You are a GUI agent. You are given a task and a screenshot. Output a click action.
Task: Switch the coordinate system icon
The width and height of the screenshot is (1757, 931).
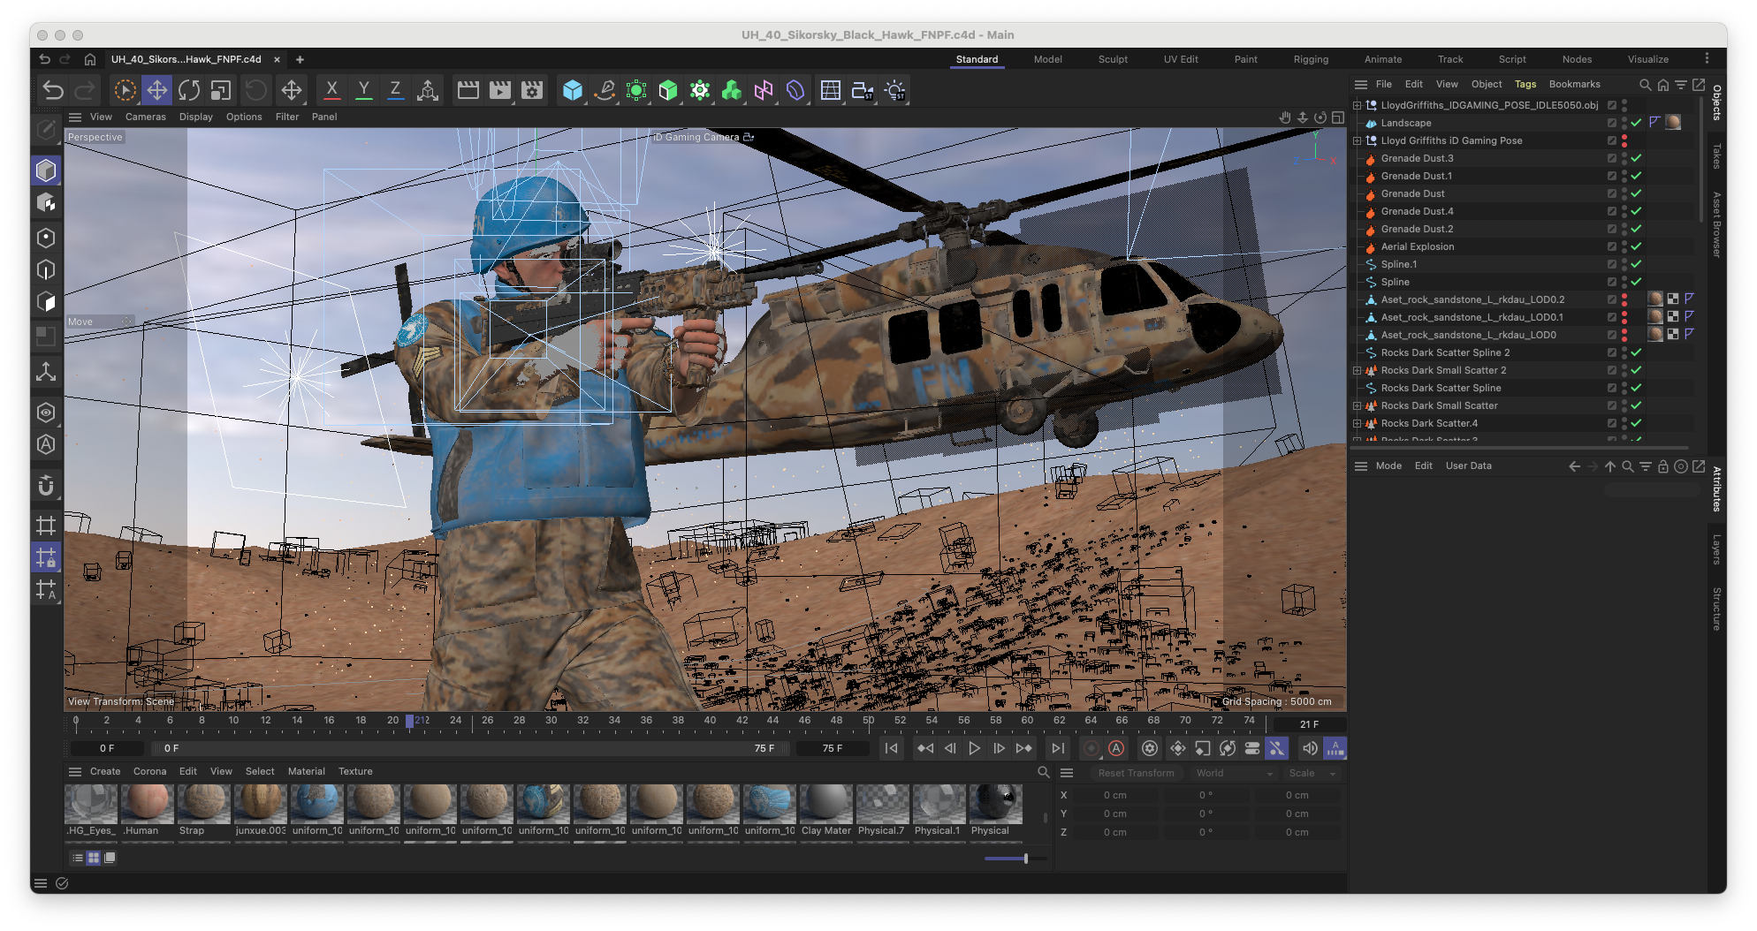pos(428,90)
